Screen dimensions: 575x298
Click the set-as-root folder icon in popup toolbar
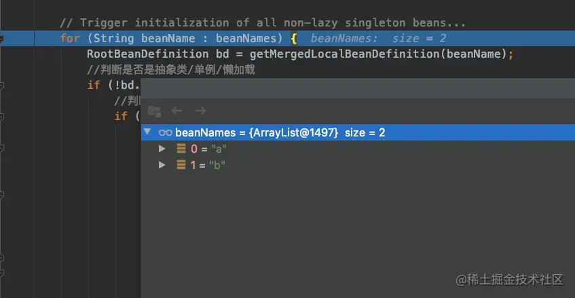pyautogui.click(x=154, y=111)
